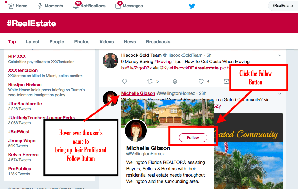This screenshot has width=298, height=189.
Task: Click the Twitter bird logo
Action: [x=192, y=6]
